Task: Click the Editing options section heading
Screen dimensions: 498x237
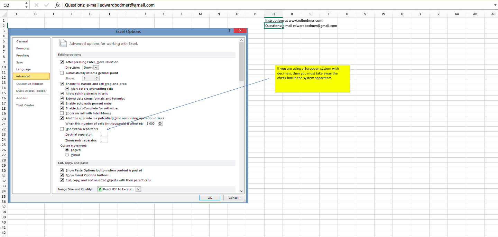Action: click(x=70, y=55)
